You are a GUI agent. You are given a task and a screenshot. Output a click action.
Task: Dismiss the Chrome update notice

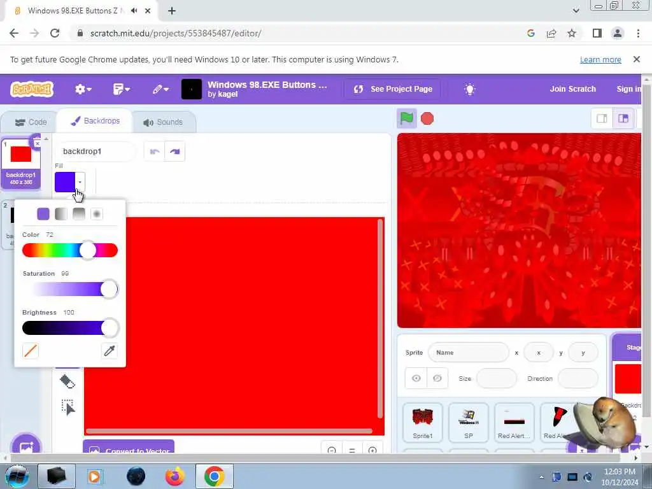(636, 59)
